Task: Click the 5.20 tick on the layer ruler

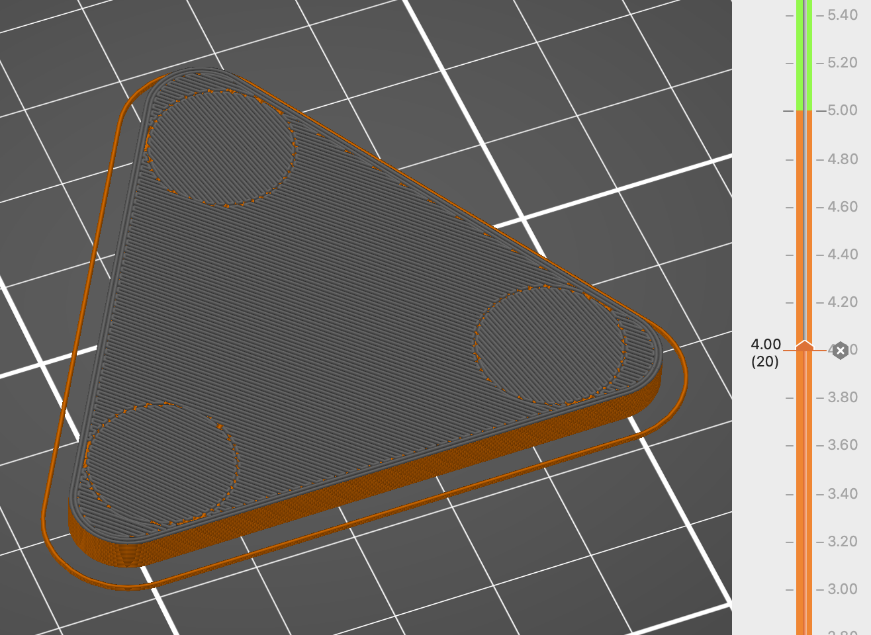Action: (843, 63)
